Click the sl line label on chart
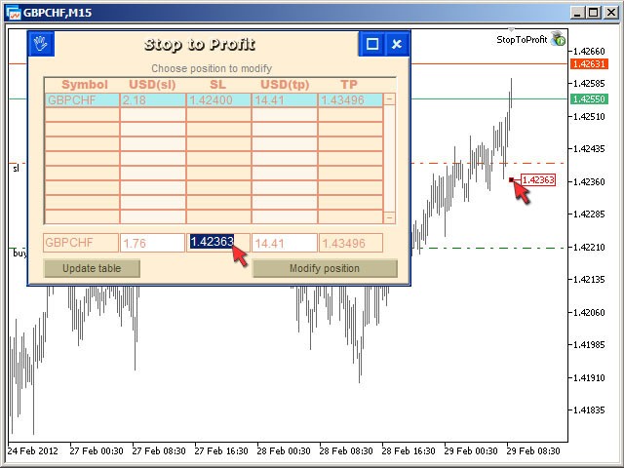Screen dimensions: 624x468 point(16,169)
